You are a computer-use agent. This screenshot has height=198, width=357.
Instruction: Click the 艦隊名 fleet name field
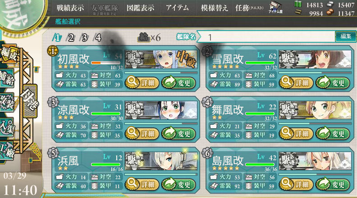click(x=265, y=37)
